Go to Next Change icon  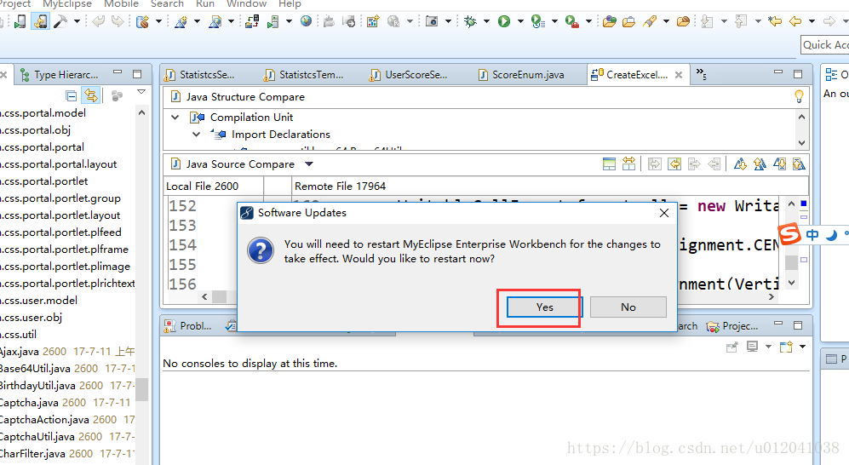coord(780,164)
